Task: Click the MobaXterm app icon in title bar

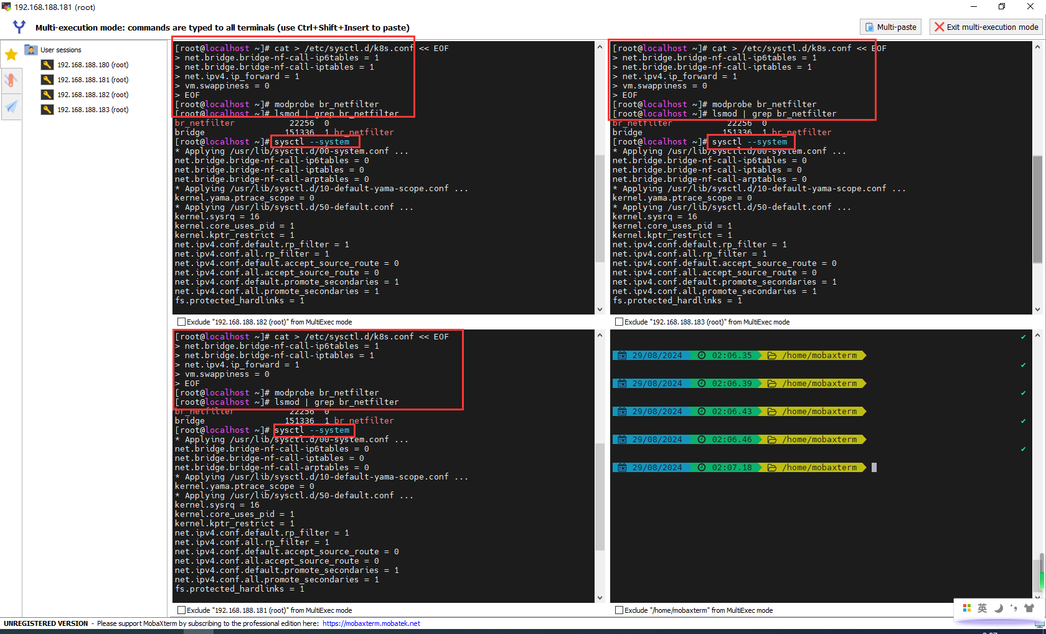Action: coord(6,7)
